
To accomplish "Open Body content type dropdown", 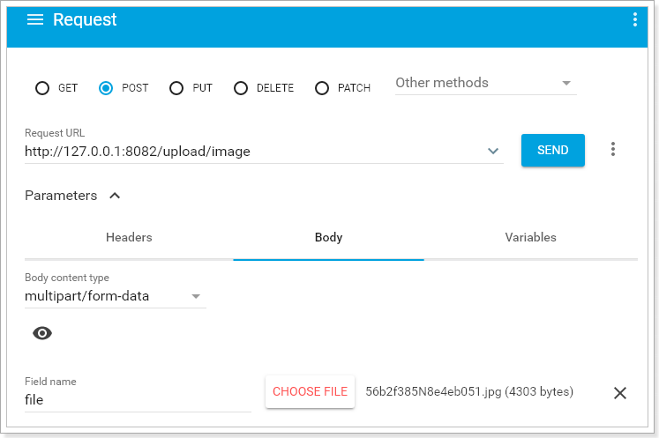I will (114, 296).
